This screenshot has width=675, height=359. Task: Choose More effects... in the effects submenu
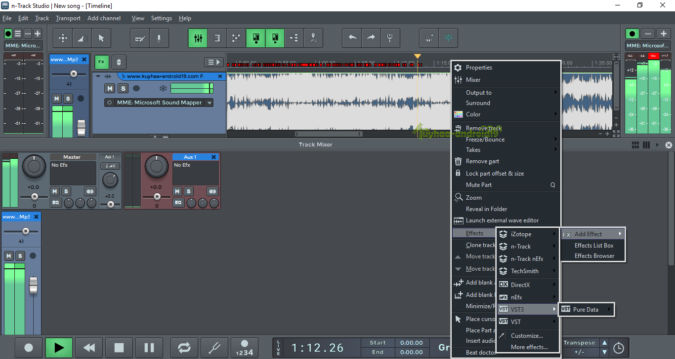pos(527,347)
